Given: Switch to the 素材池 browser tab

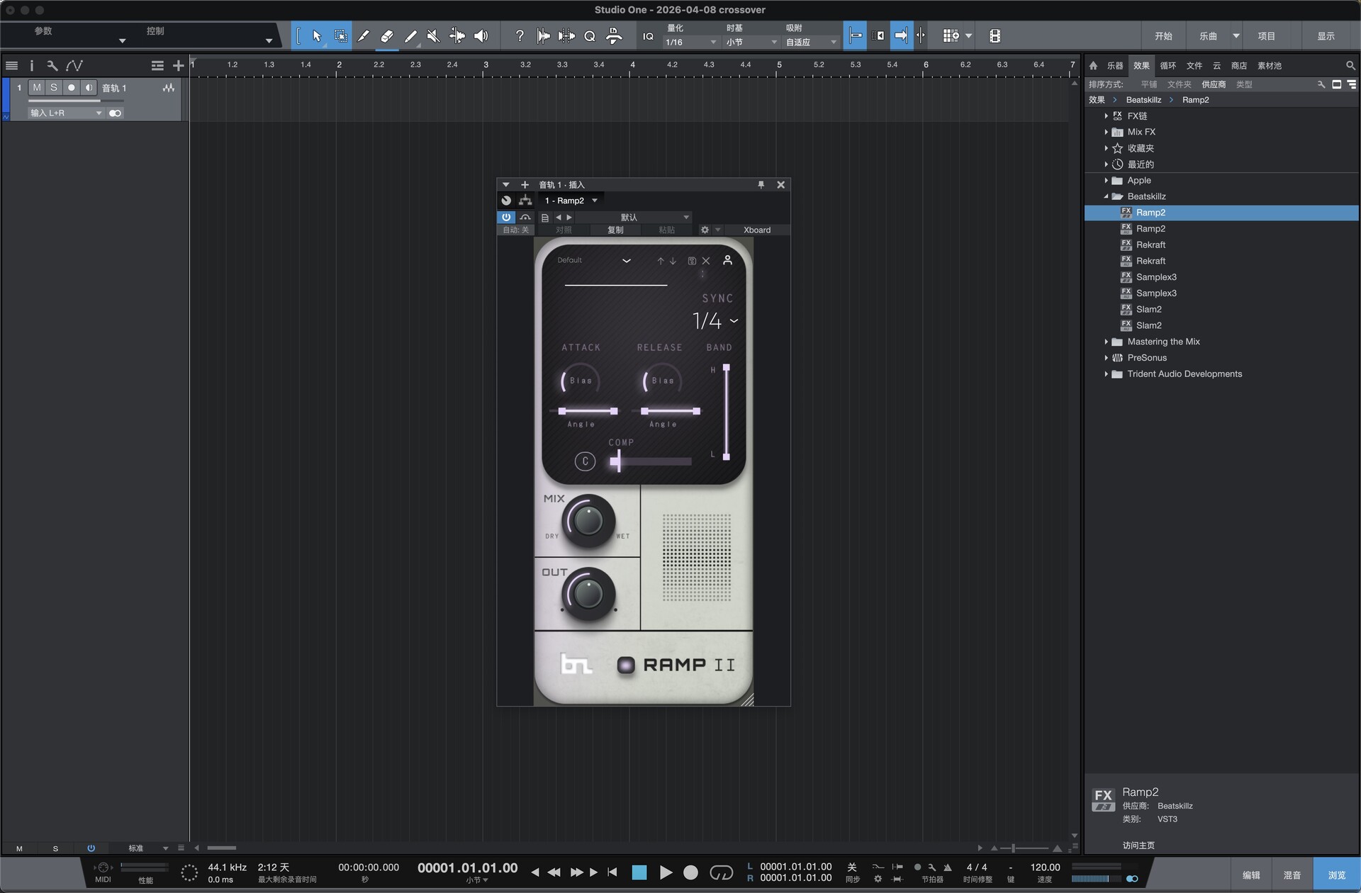Looking at the screenshot, I should pos(1270,66).
